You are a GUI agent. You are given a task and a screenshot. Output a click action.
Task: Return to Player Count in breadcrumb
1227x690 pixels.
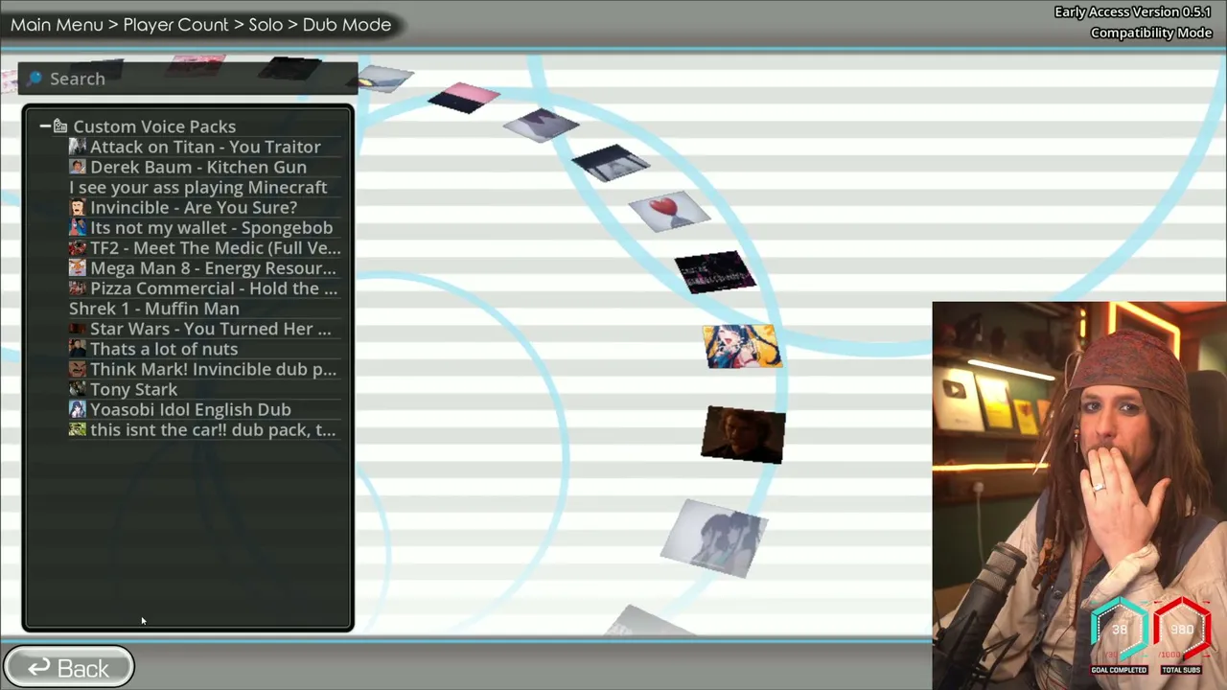pyautogui.click(x=175, y=25)
